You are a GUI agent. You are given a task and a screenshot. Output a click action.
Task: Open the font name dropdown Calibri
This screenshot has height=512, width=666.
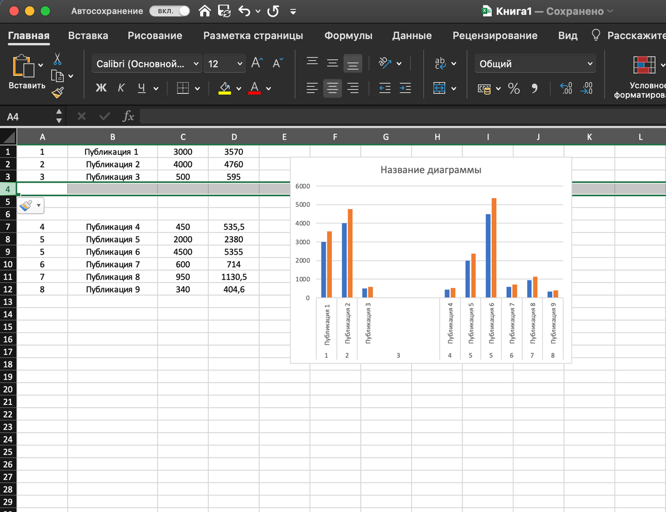(x=147, y=64)
